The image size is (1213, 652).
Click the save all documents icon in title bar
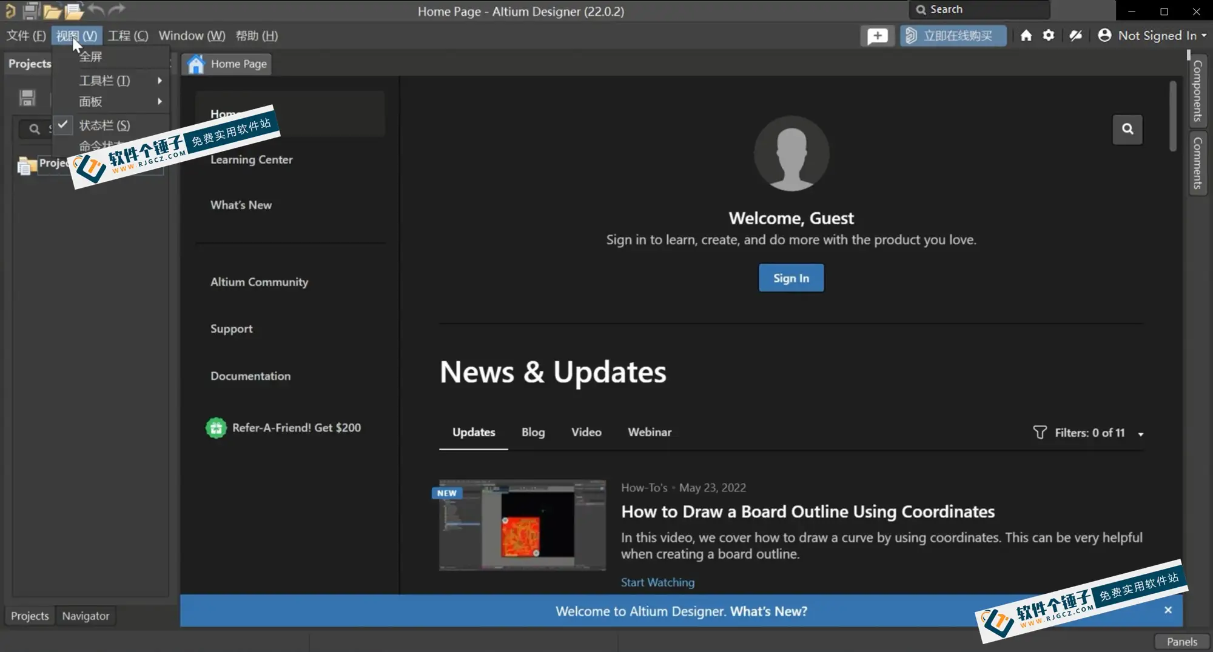[31, 10]
